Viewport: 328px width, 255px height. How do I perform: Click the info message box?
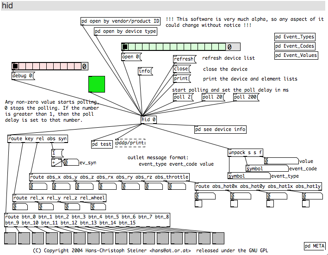point(145,71)
